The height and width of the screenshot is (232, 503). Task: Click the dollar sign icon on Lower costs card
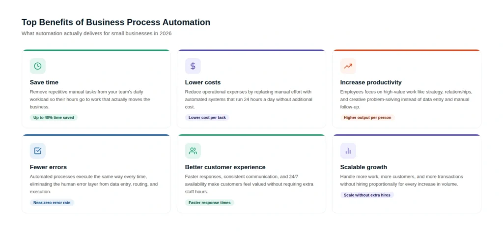(193, 66)
